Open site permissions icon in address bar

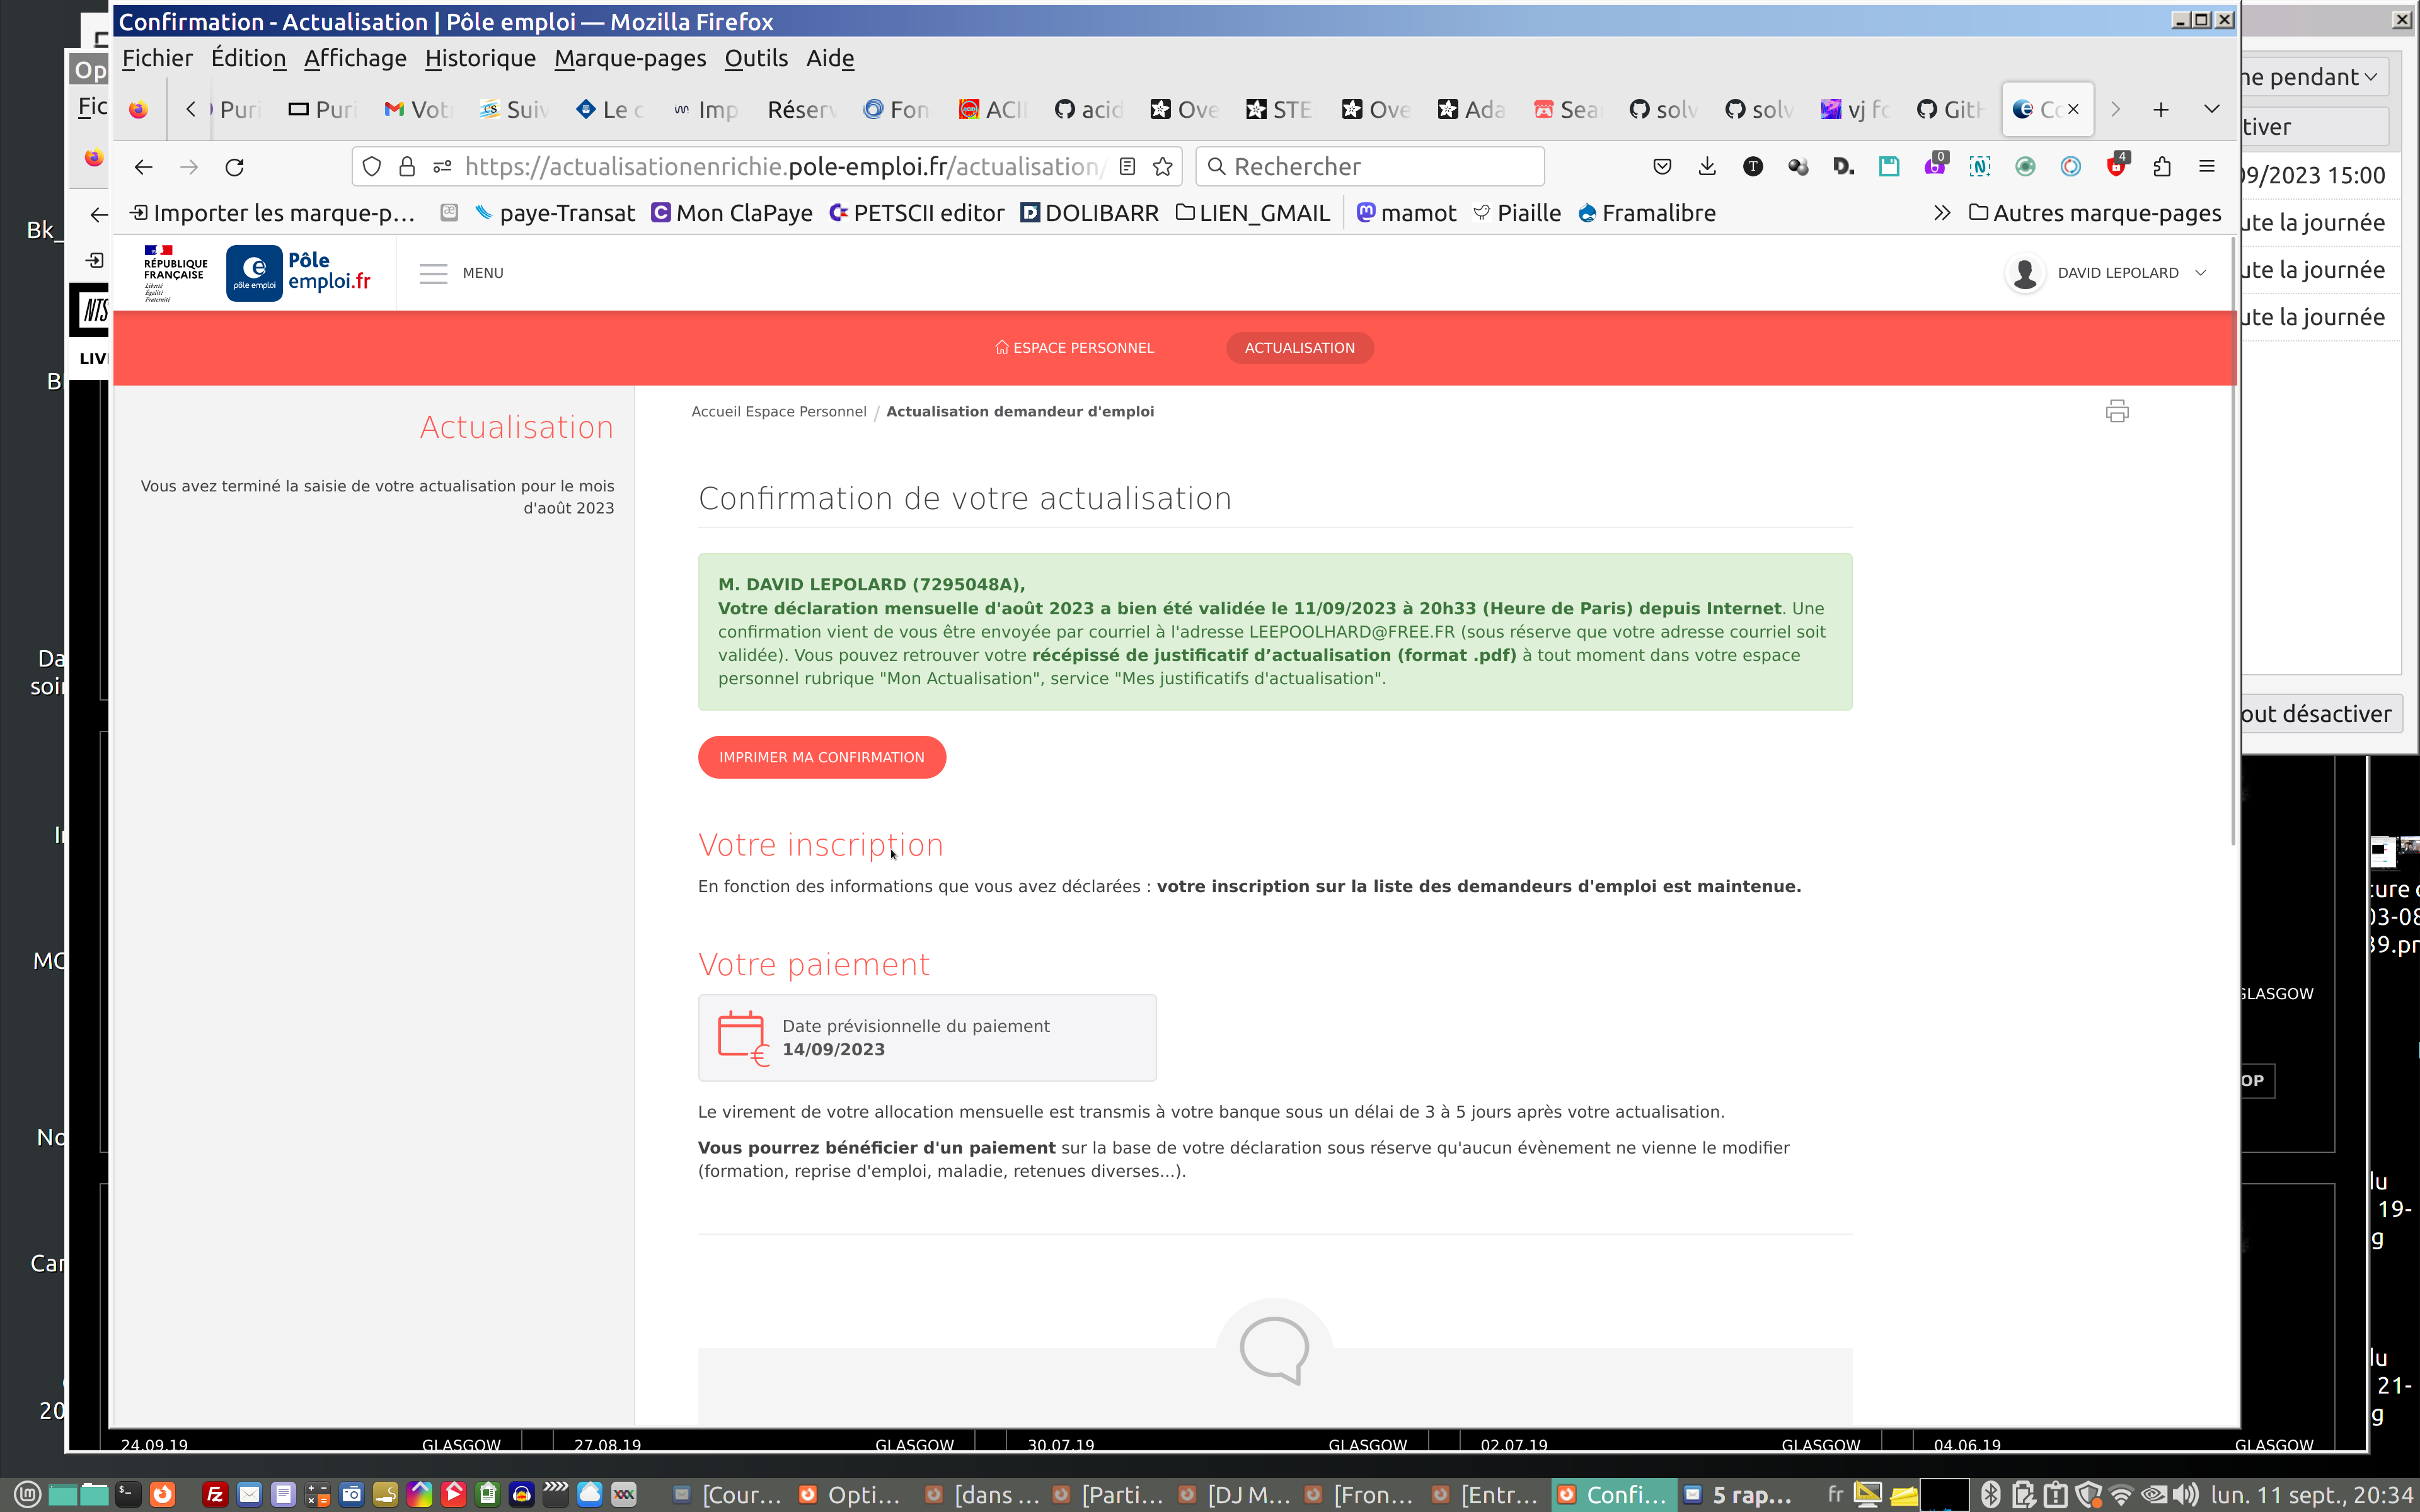pos(442,167)
